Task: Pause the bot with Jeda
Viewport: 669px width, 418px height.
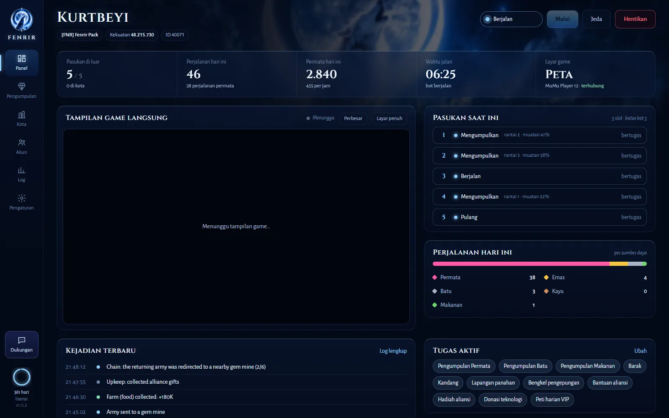Action: click(x=596, y=19)
